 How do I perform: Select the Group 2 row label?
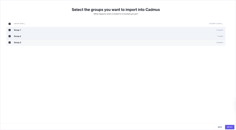pos(17,36)
